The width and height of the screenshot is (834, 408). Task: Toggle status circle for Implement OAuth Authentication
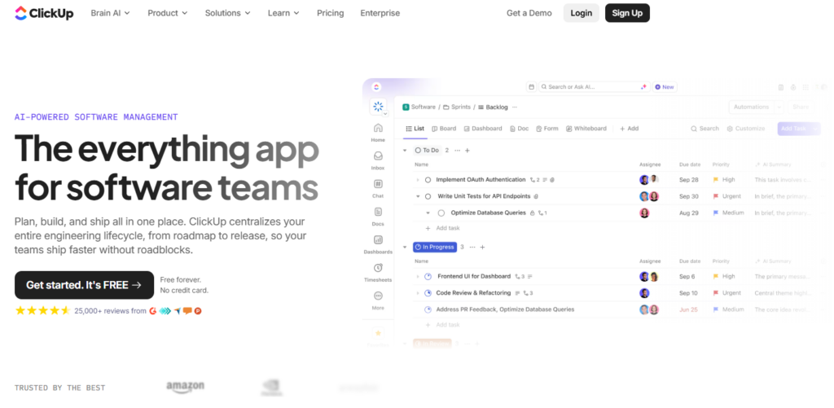point(428,180)
